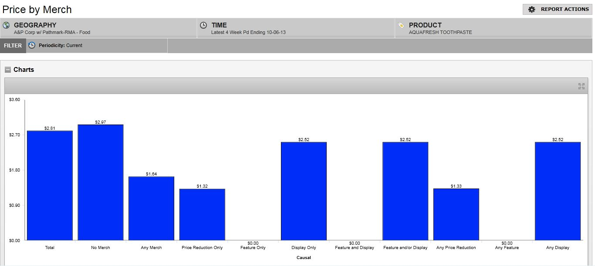
Task: Click the Product tag icon
Action: pos(401,25)
